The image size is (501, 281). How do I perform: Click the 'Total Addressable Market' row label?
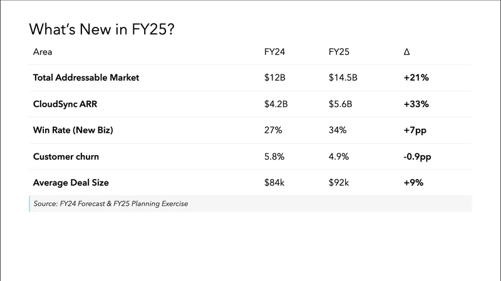pos(86,78)
